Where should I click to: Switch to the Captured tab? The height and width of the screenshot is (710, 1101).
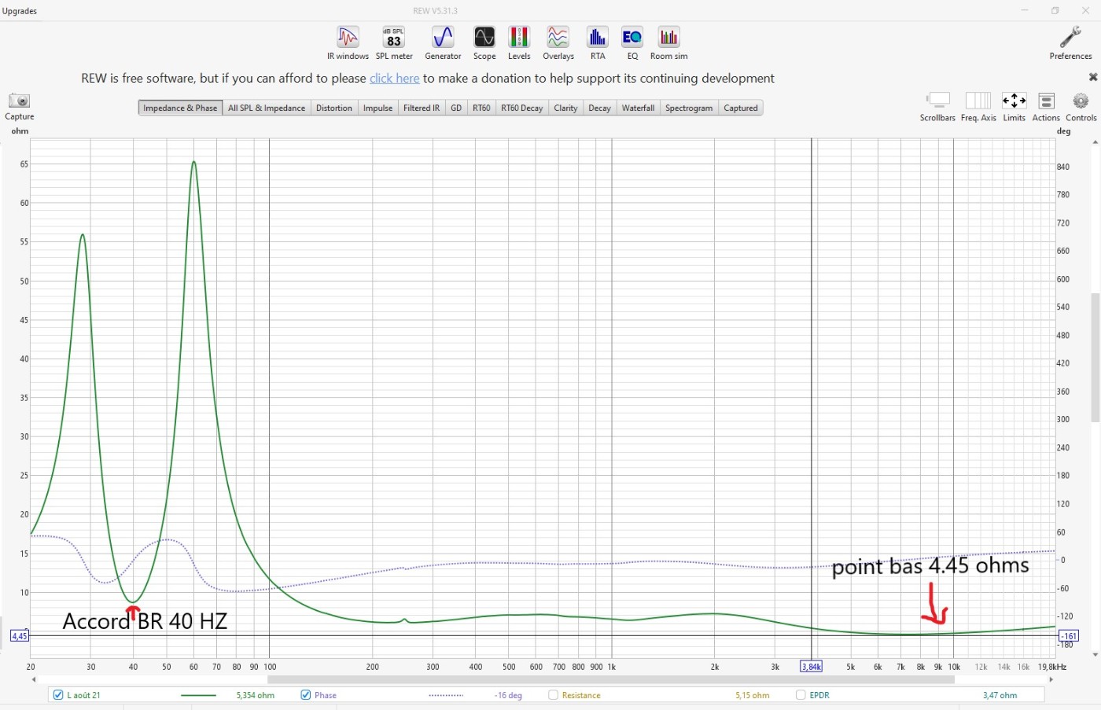[741, 108]
